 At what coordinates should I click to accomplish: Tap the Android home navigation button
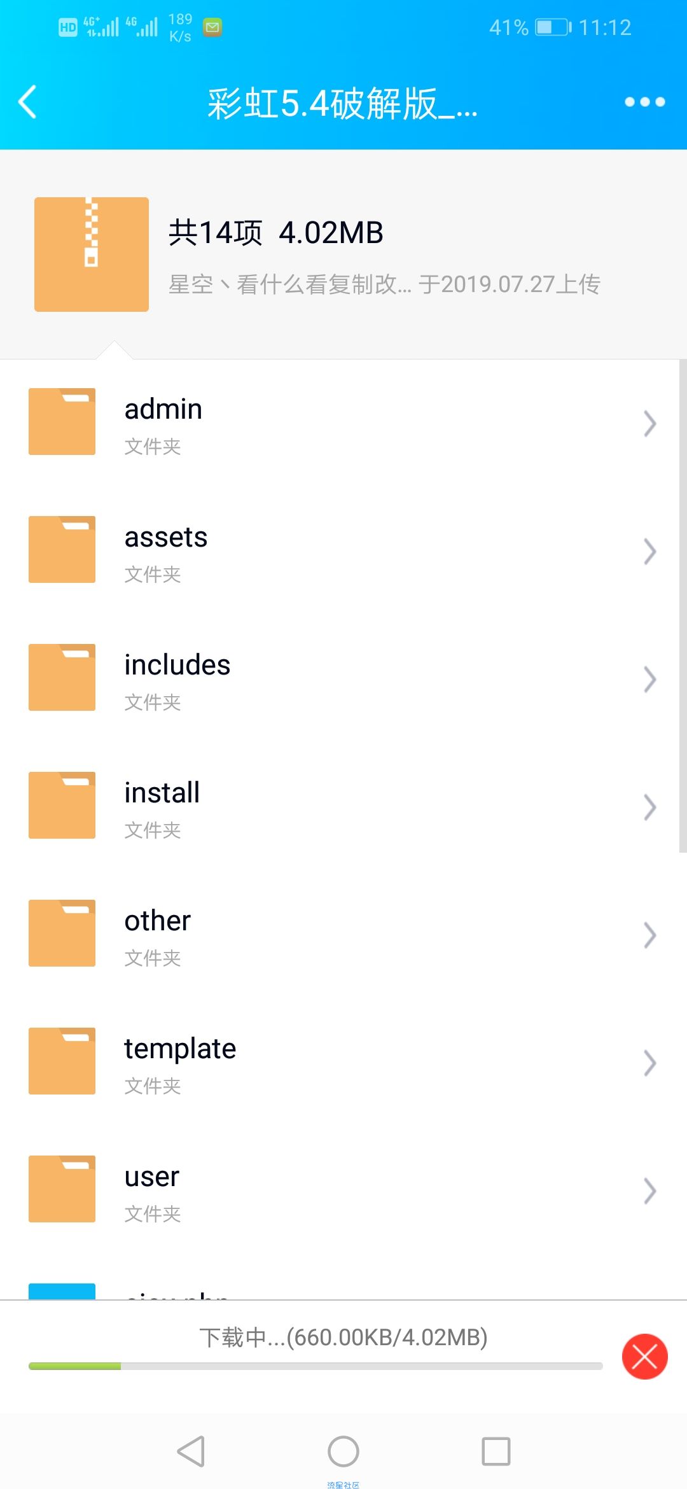(x=343, y=1451)
